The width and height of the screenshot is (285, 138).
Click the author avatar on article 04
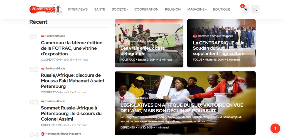tap(43, 134)
